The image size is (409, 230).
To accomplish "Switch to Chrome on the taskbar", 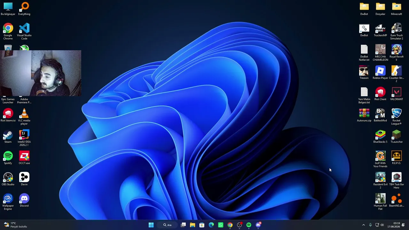I will click(230, 225).
